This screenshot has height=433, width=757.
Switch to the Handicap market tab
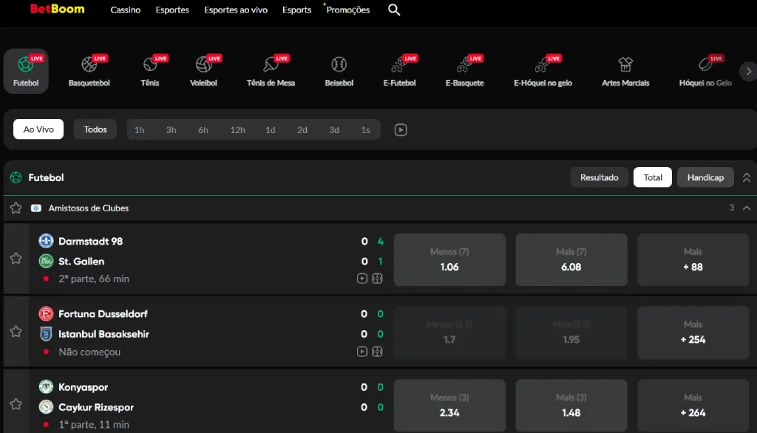coord(705,177)
